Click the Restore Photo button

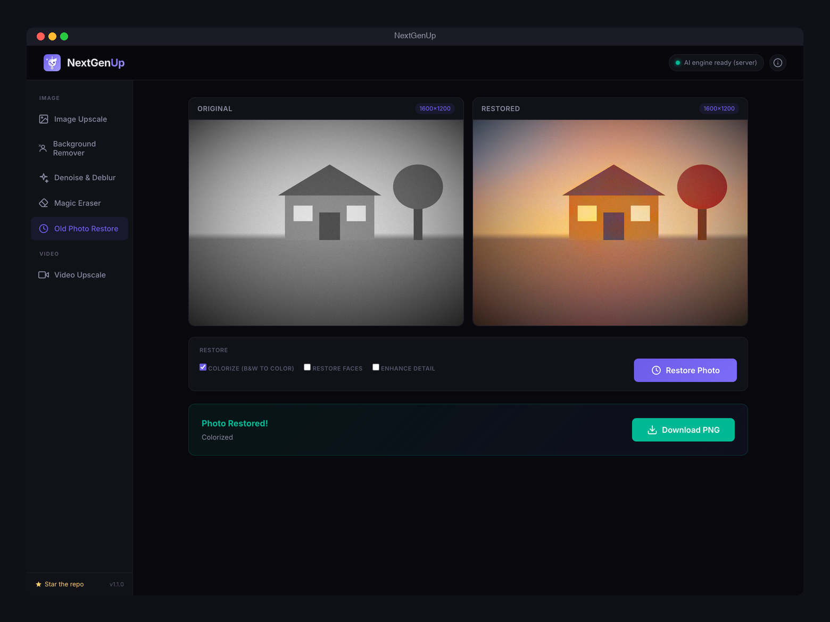(x=685, y=371)
